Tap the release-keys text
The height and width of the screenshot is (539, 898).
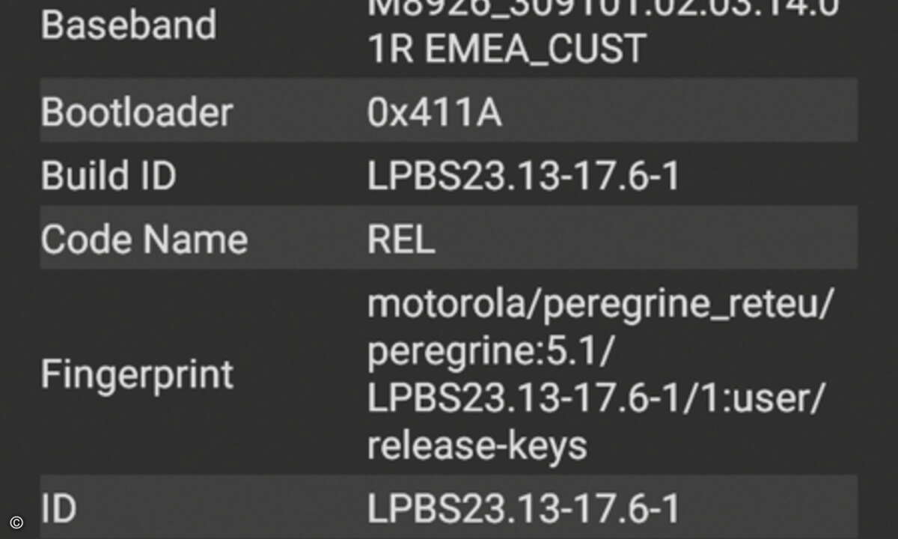coord(477,446)
